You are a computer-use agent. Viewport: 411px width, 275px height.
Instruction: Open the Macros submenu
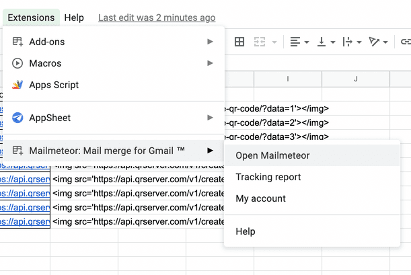tap(114, 63)
